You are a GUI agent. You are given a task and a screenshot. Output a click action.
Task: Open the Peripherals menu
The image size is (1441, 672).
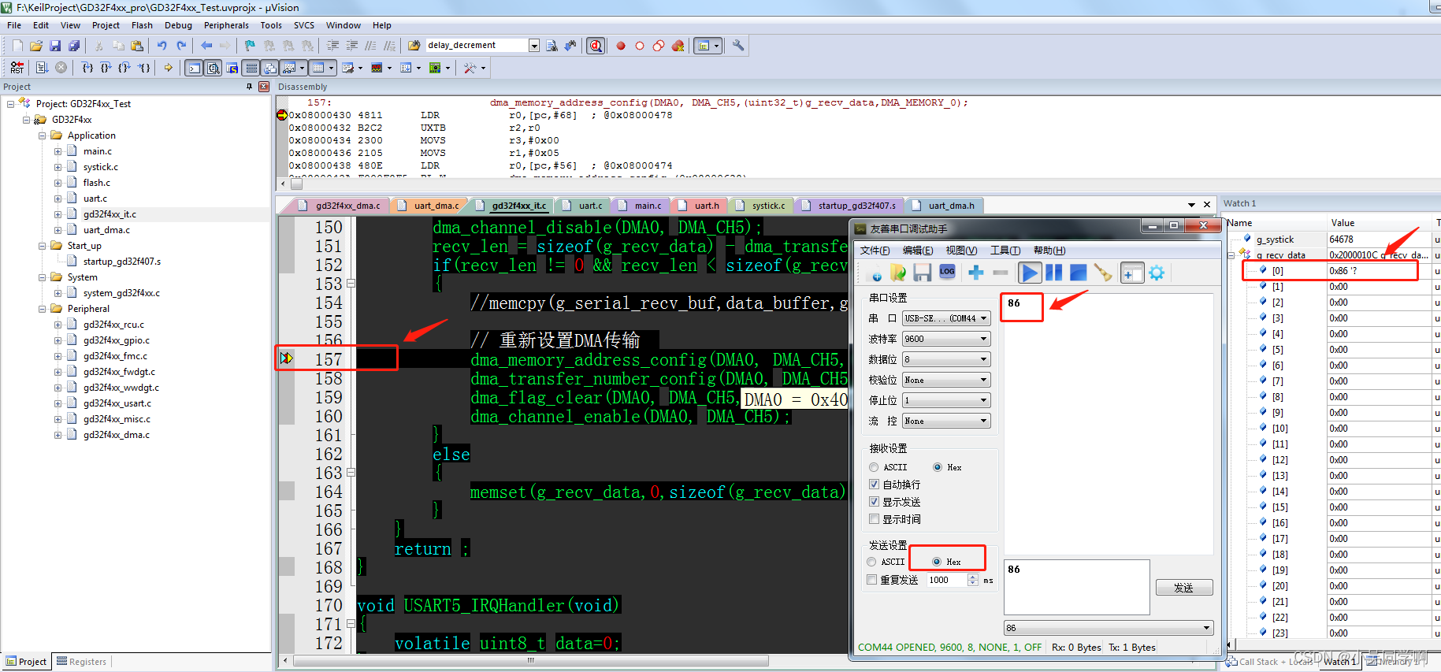(x=226, y=25)
